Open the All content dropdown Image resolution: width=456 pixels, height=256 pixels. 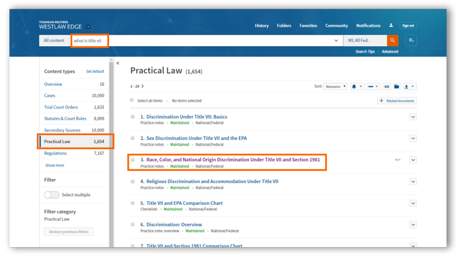point(54,40)
